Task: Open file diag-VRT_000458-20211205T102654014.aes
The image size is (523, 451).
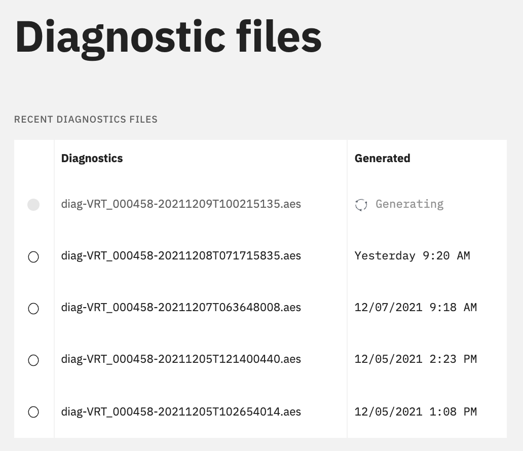Action: (181, 412)
